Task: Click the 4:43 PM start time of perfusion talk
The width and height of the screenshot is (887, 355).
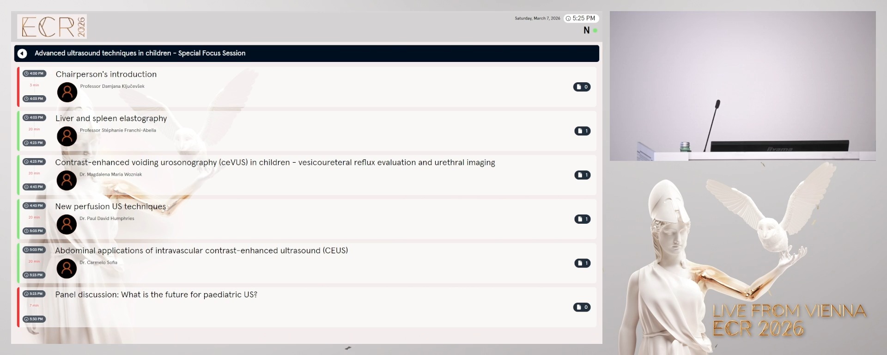Action: (34, 206)
